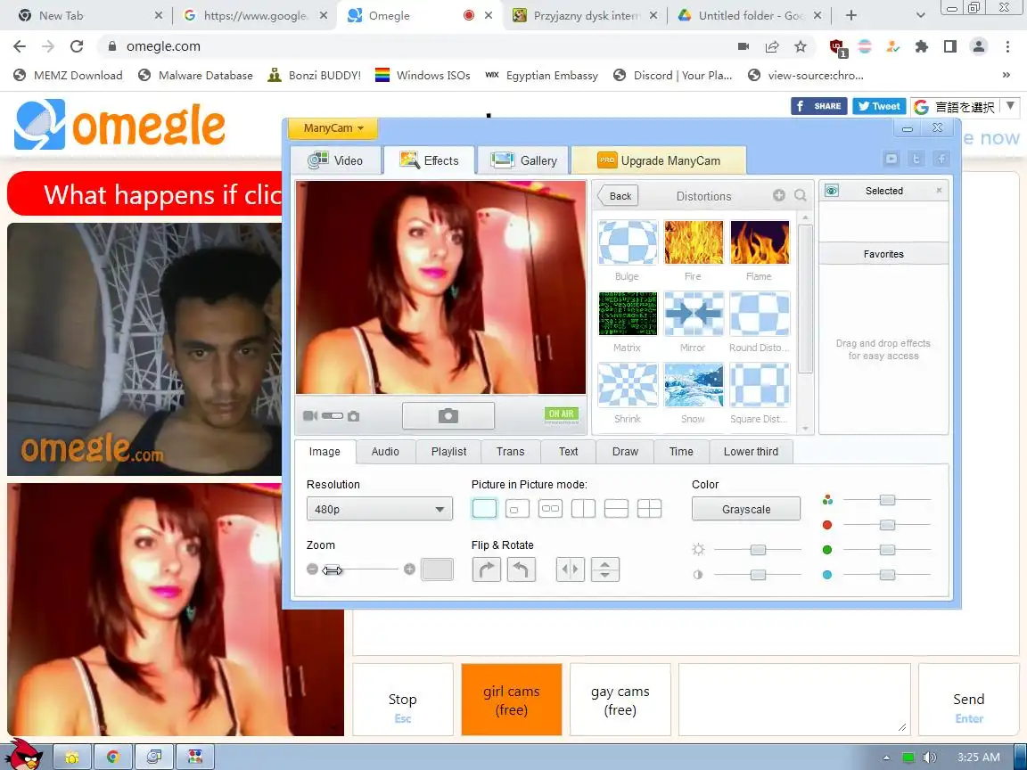Click Omegle Stop button

point(403,700)
